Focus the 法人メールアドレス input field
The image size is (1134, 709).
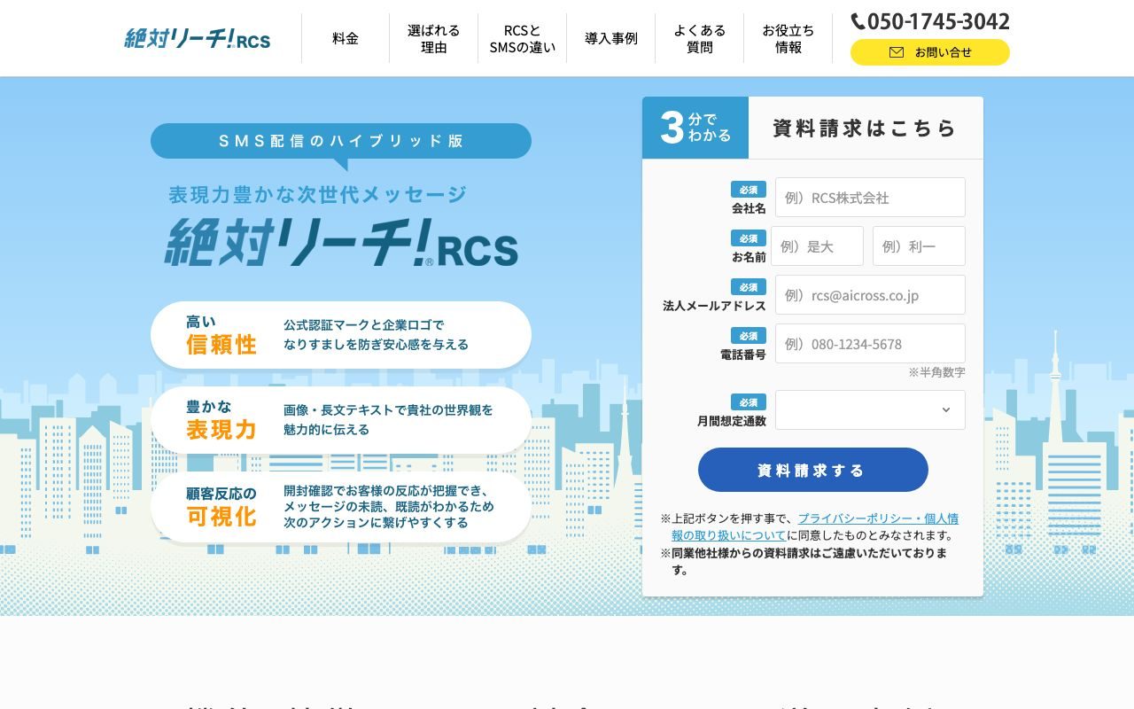click(870, 294)
